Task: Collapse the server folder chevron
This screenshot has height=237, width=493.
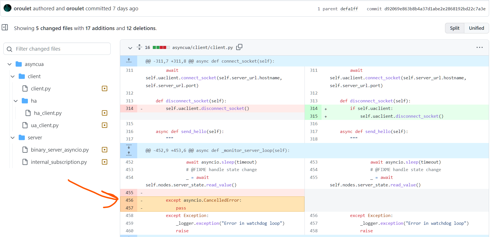Action: click(x=13, y=137)
